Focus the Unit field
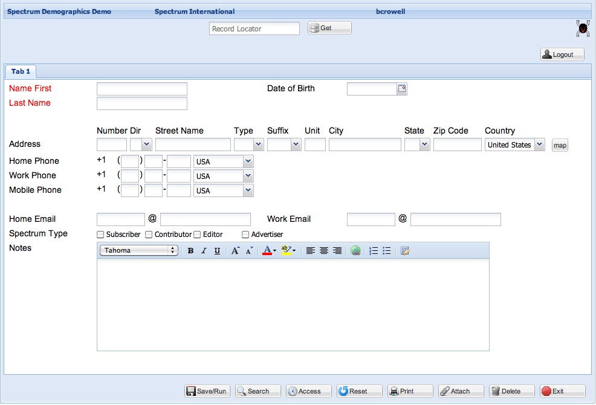 (315, 144)
